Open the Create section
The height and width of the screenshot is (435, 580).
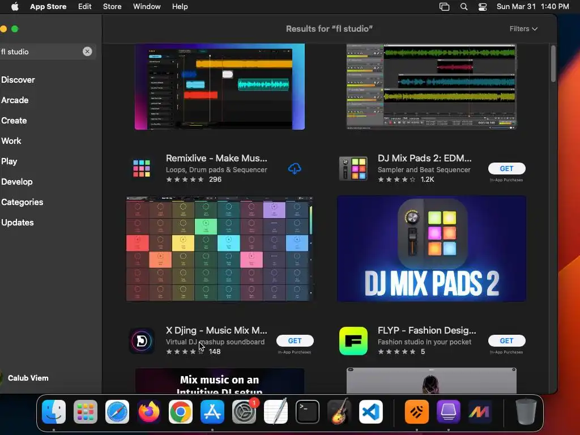pos(14,121)
